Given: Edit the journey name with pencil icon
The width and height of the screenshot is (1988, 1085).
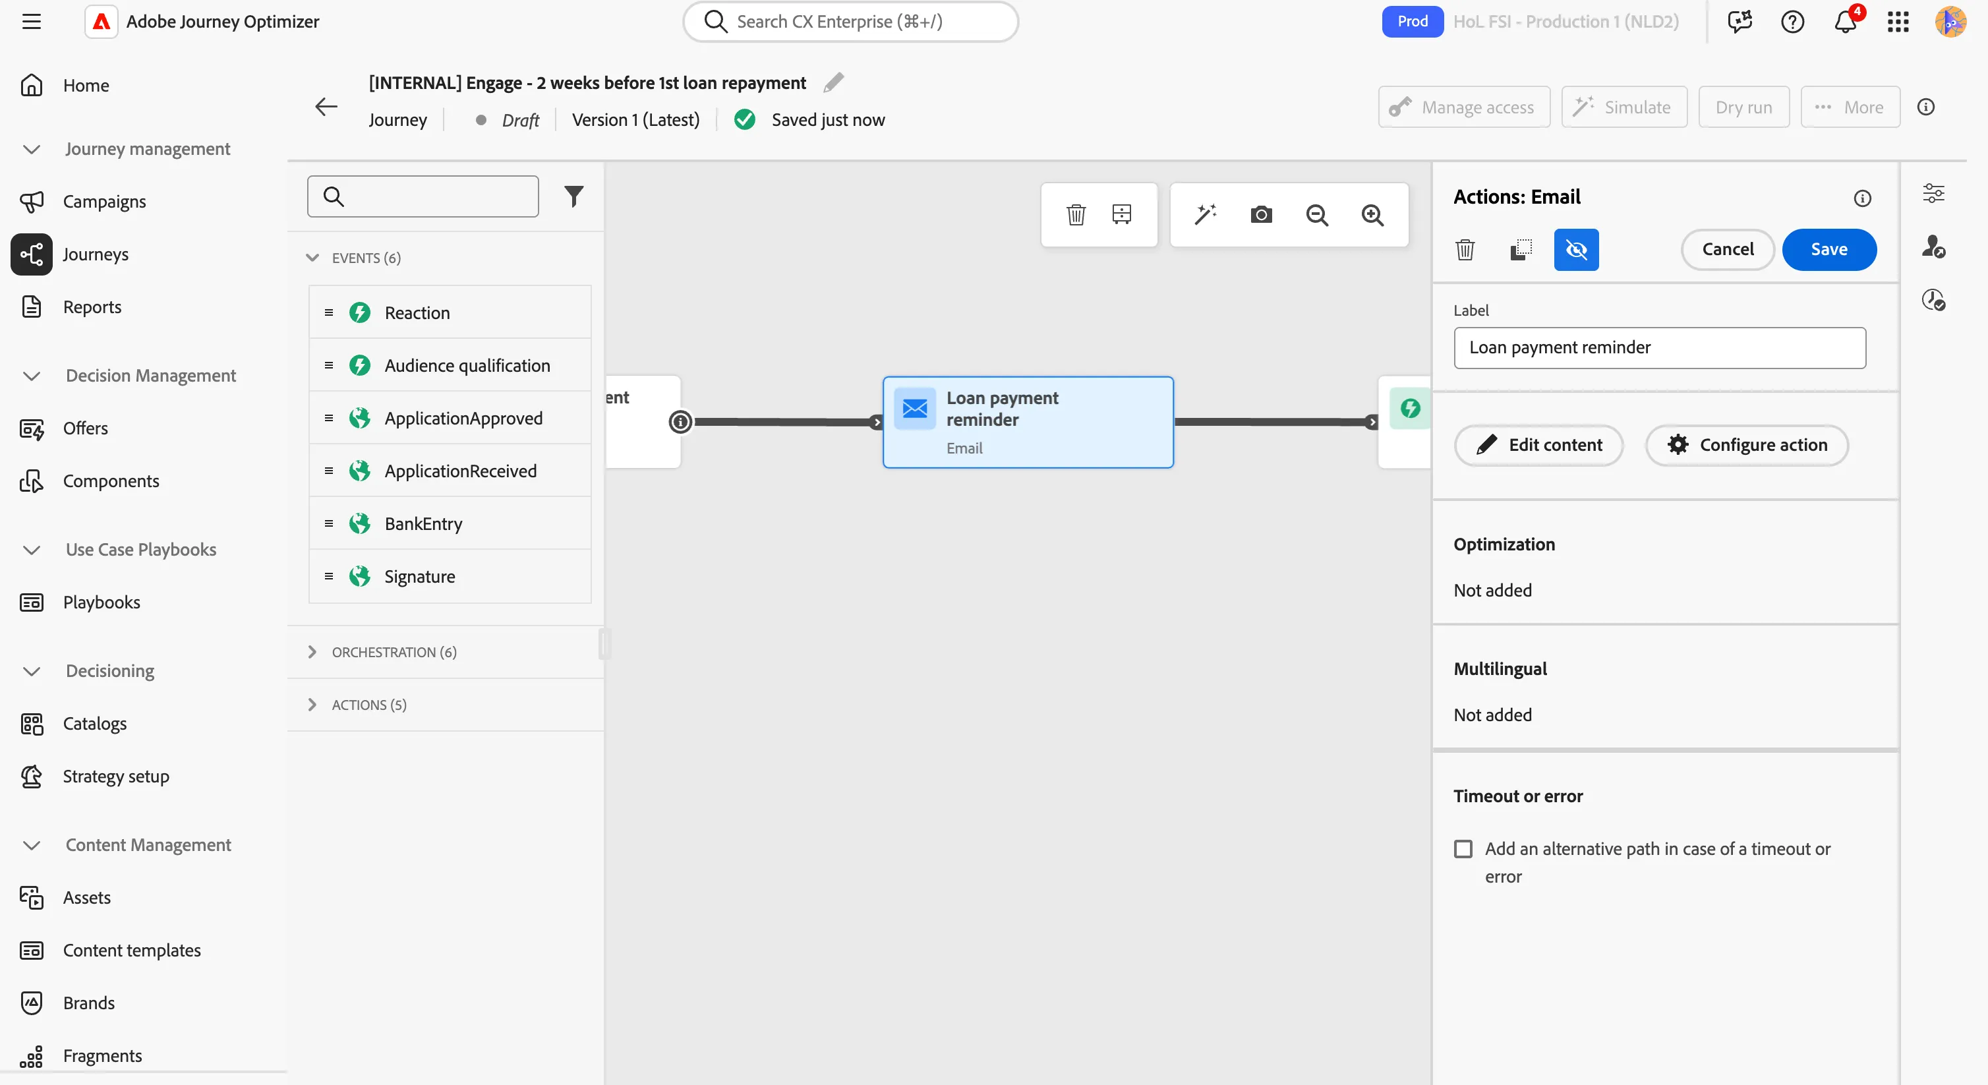Looking at the screenshot, I should click(x=833, y=82).
